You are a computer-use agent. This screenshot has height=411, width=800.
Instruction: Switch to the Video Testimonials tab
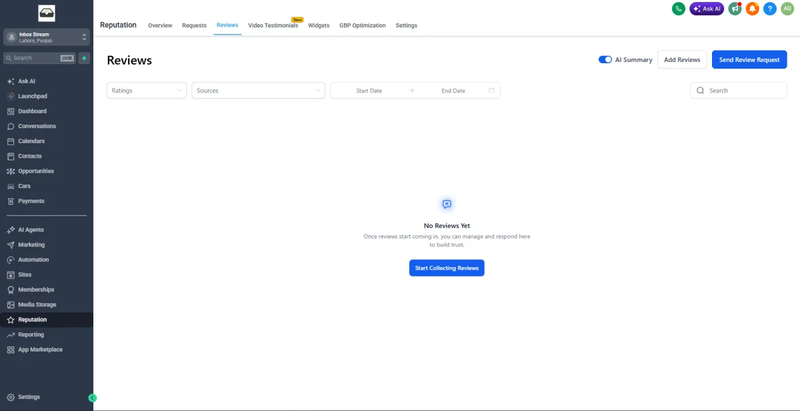coord(273,25)
